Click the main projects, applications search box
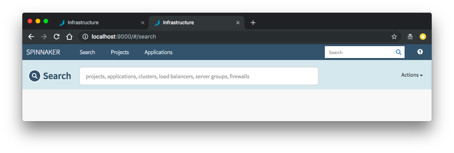The width and height of the screenshot is (454, 153). click(199, 76)
